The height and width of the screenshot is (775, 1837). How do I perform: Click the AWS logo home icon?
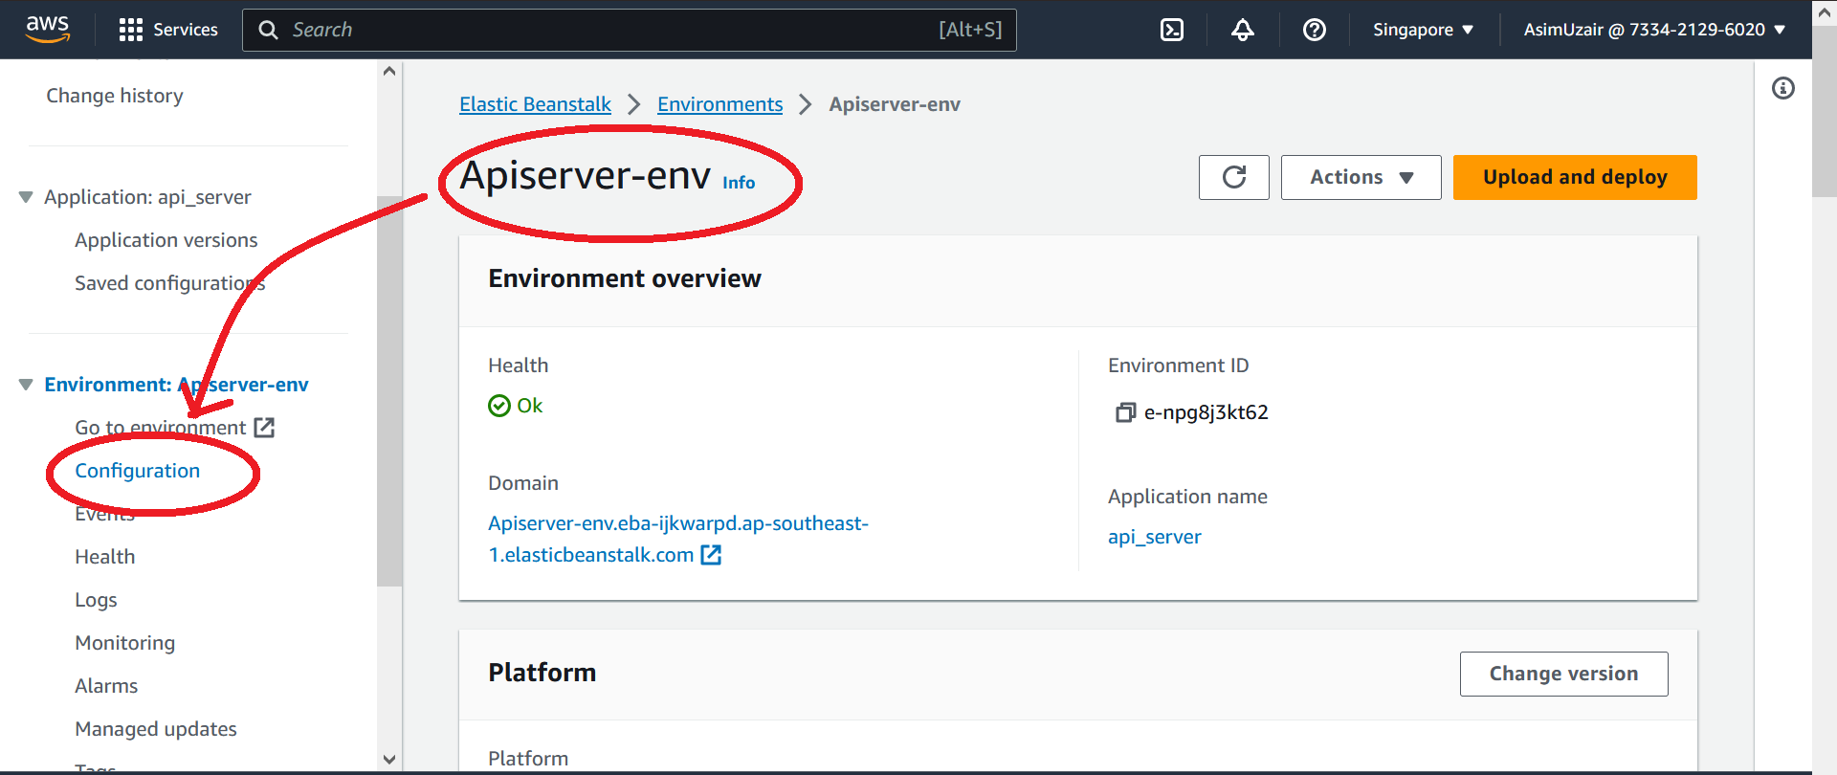(48, 29)
